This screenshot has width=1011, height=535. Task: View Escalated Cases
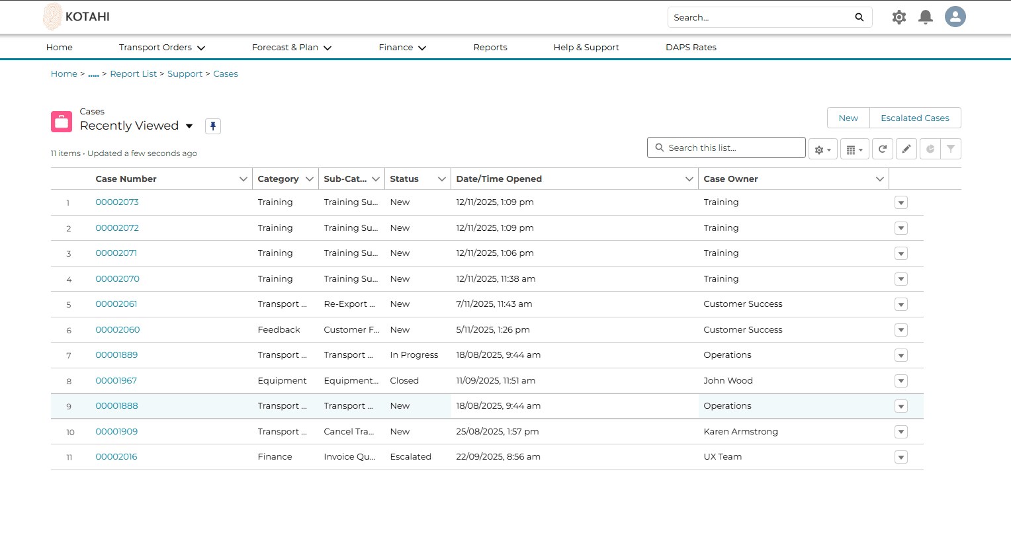[x=915, y=118]
